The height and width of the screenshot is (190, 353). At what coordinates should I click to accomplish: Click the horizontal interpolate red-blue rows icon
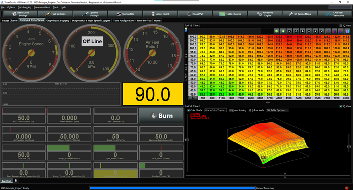(x=334, y=31)
